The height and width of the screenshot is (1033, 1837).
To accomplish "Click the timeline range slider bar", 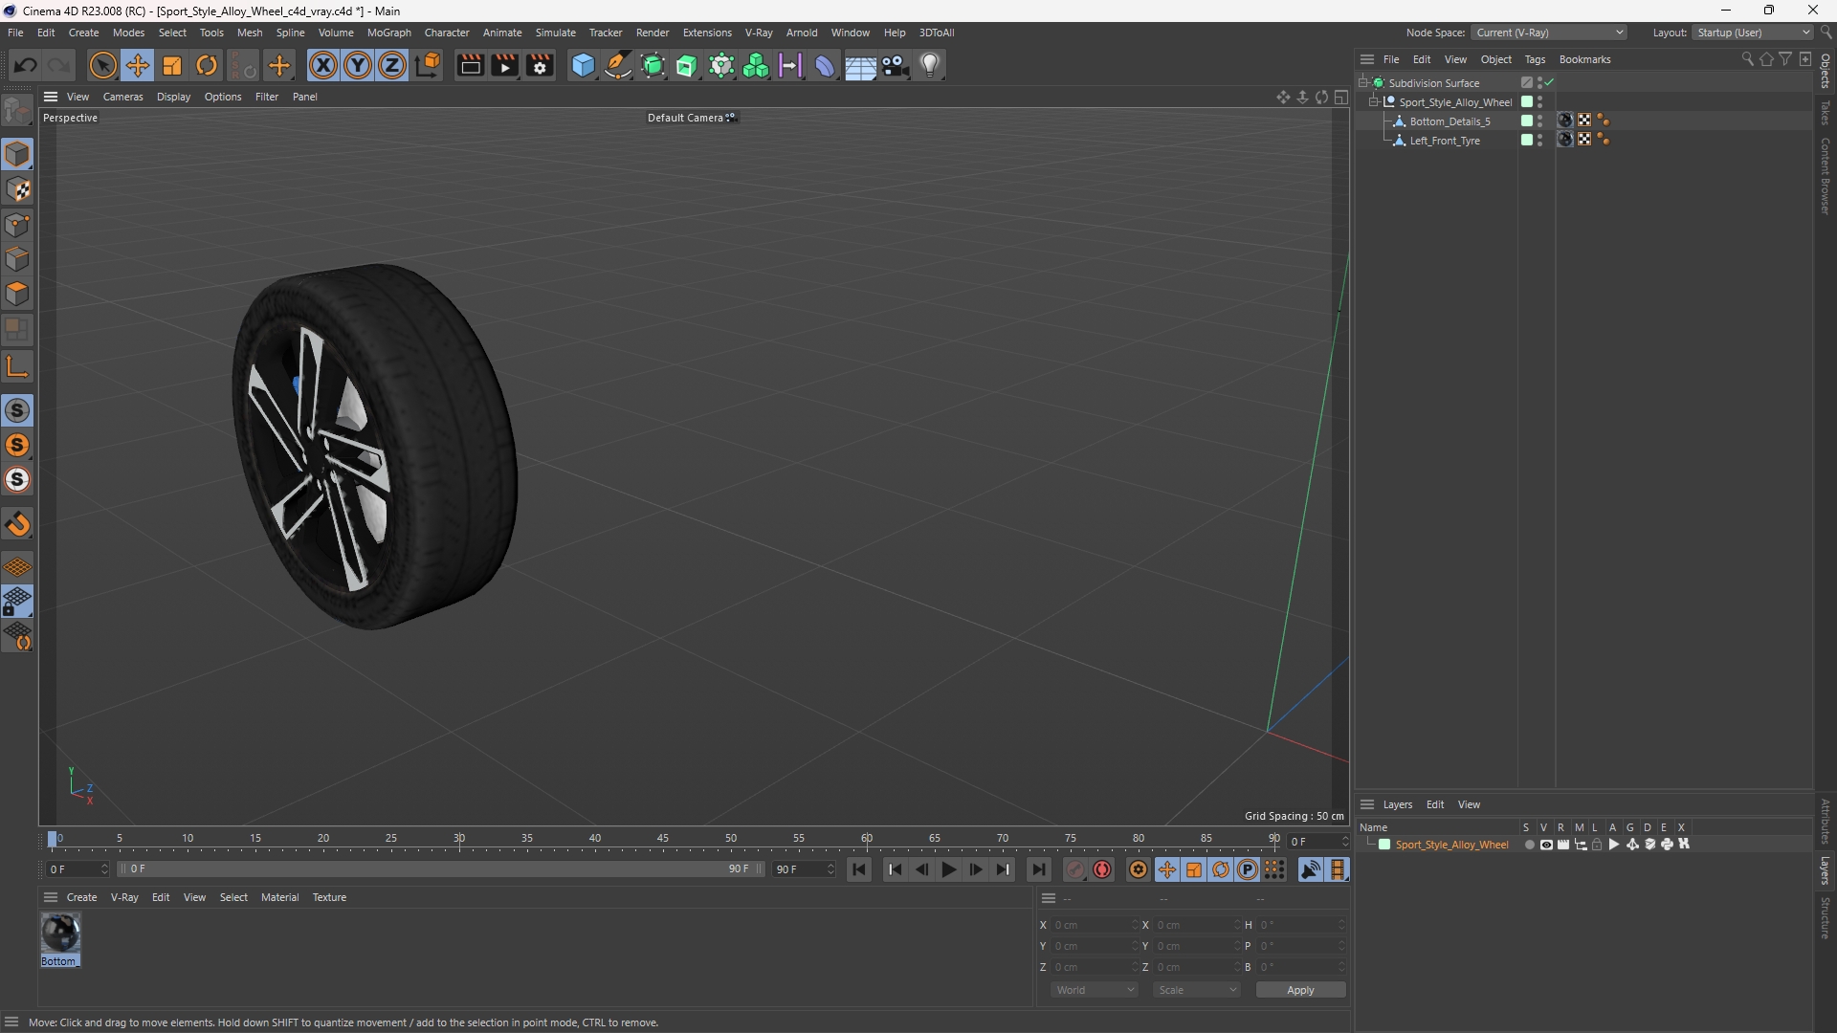I will tap(440, 868).
